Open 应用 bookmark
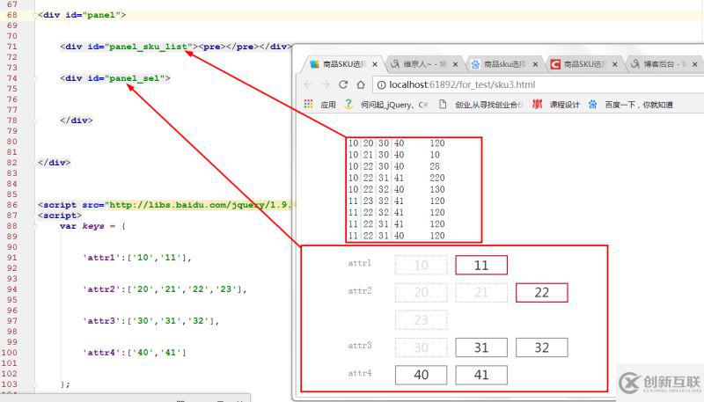 click(328, 105)
